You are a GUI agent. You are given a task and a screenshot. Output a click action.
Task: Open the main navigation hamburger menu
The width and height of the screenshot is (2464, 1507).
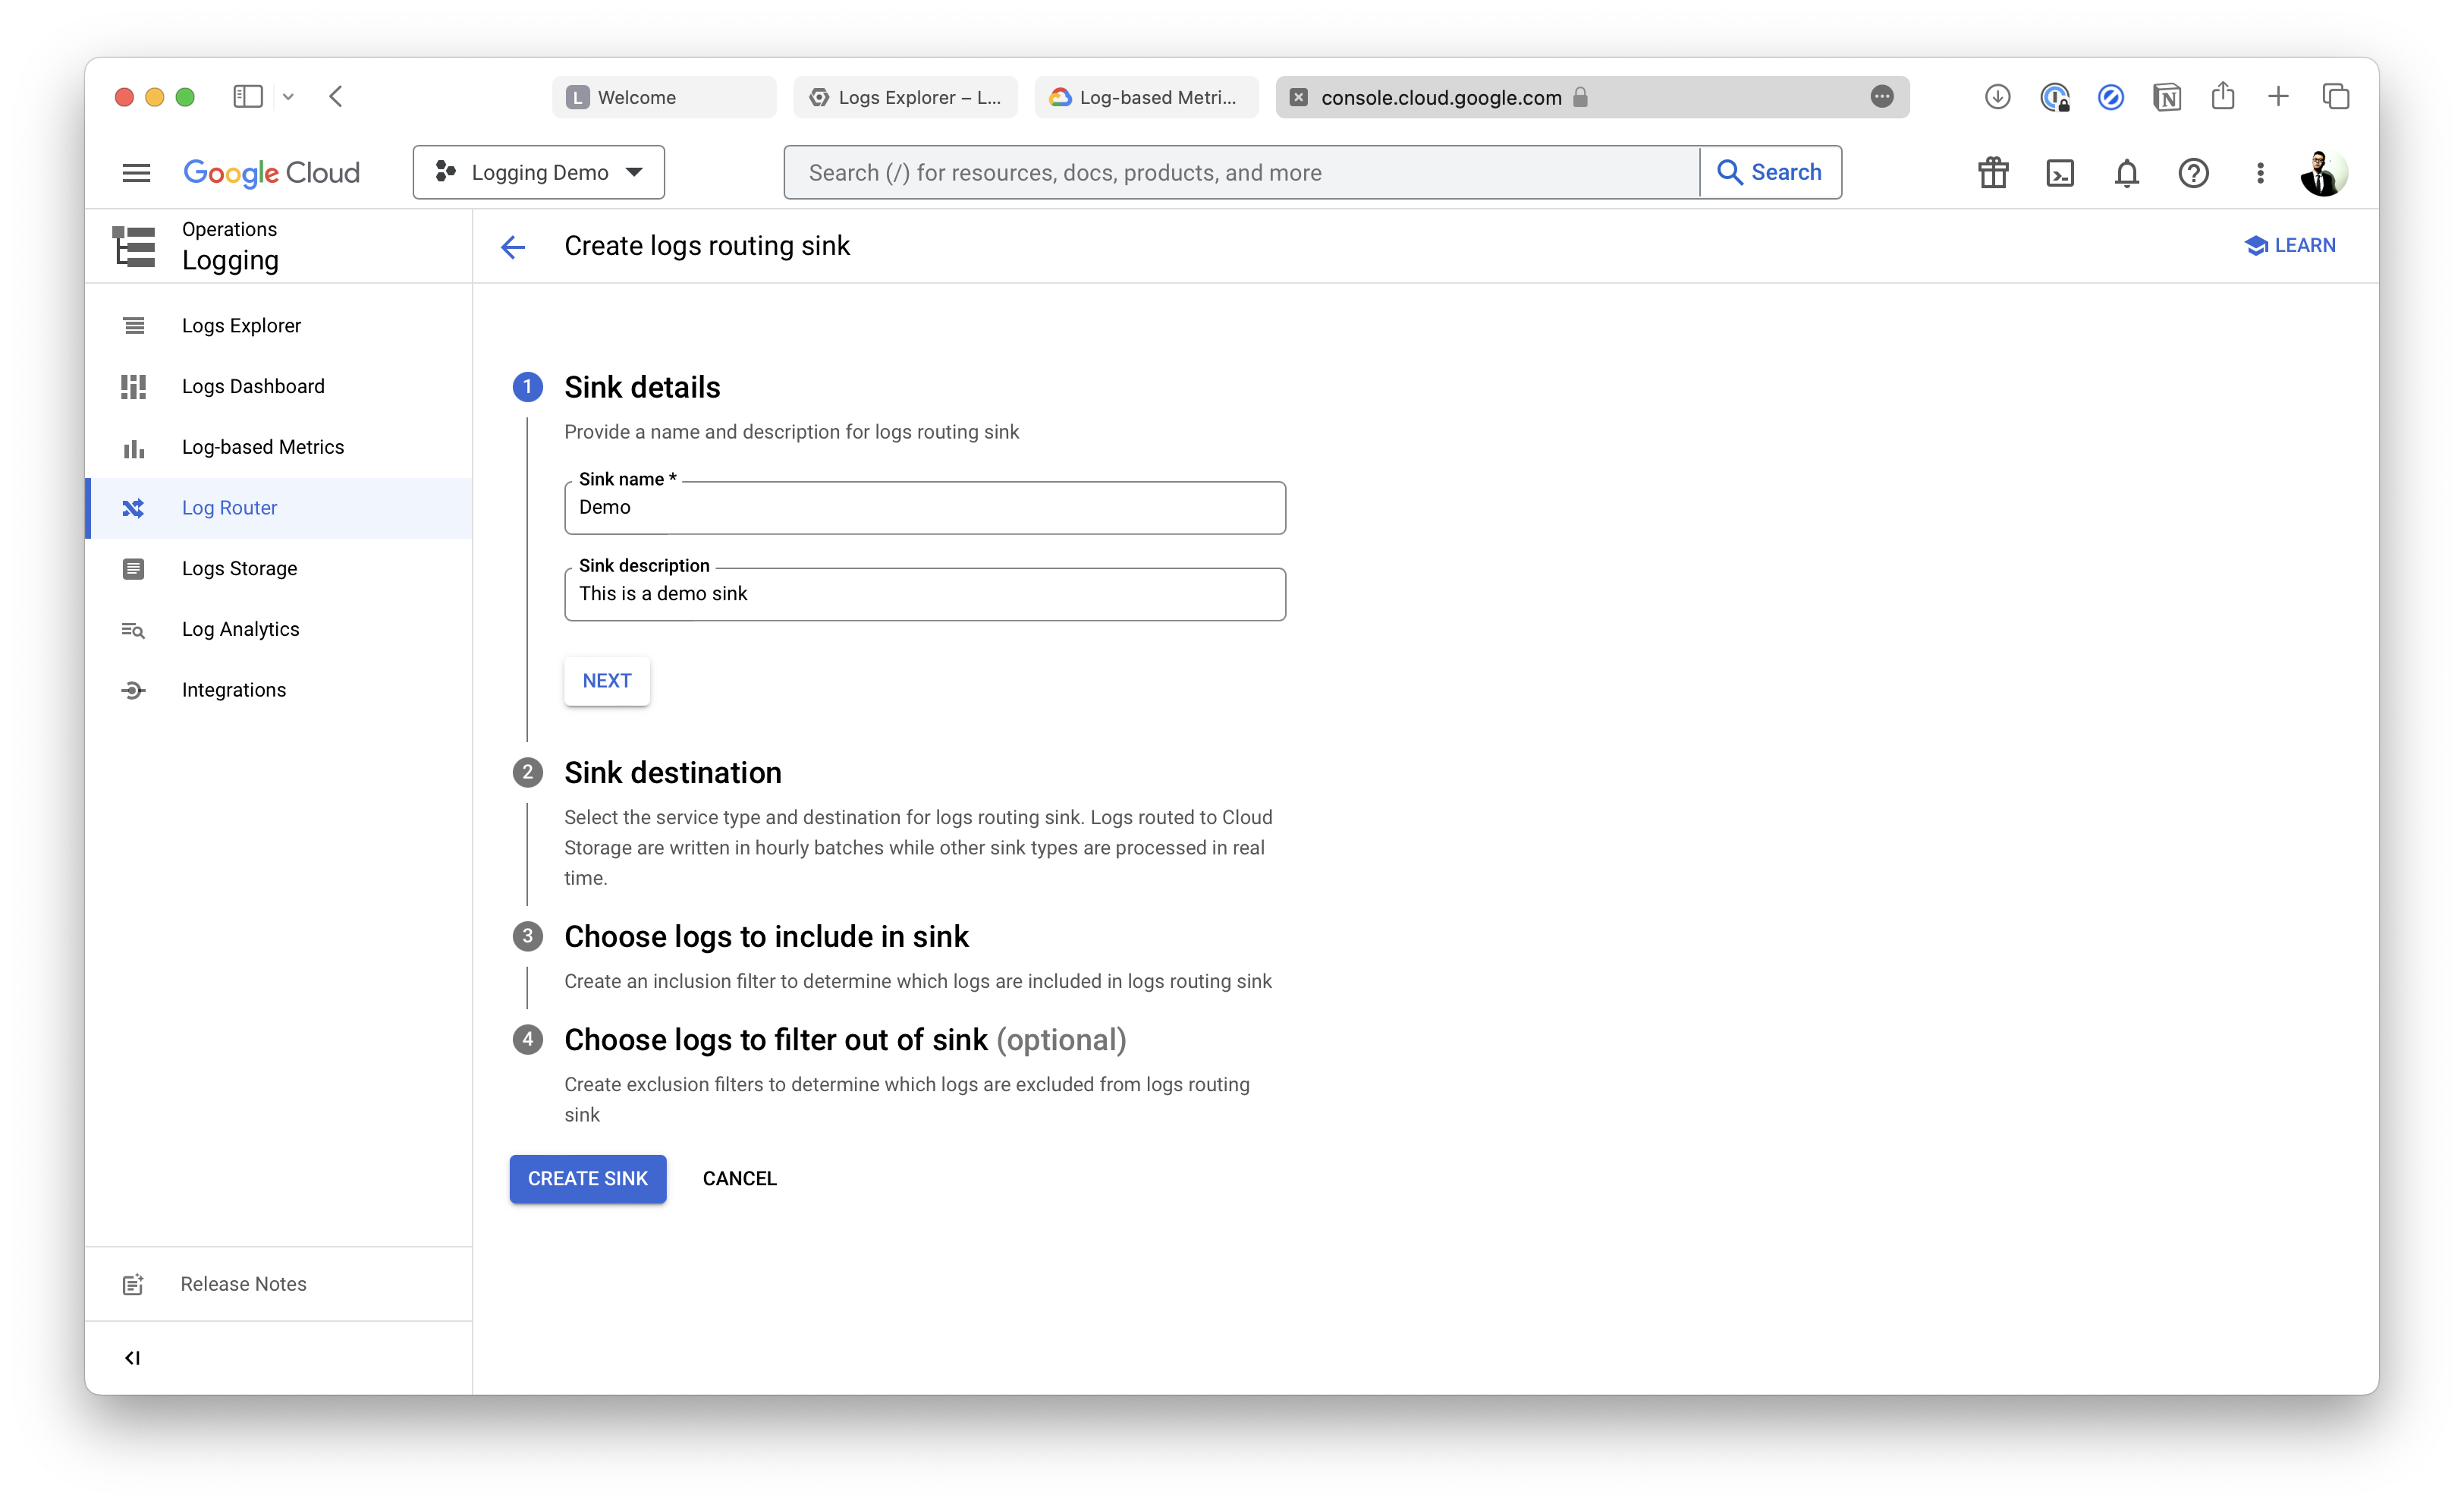click(136, 173)
